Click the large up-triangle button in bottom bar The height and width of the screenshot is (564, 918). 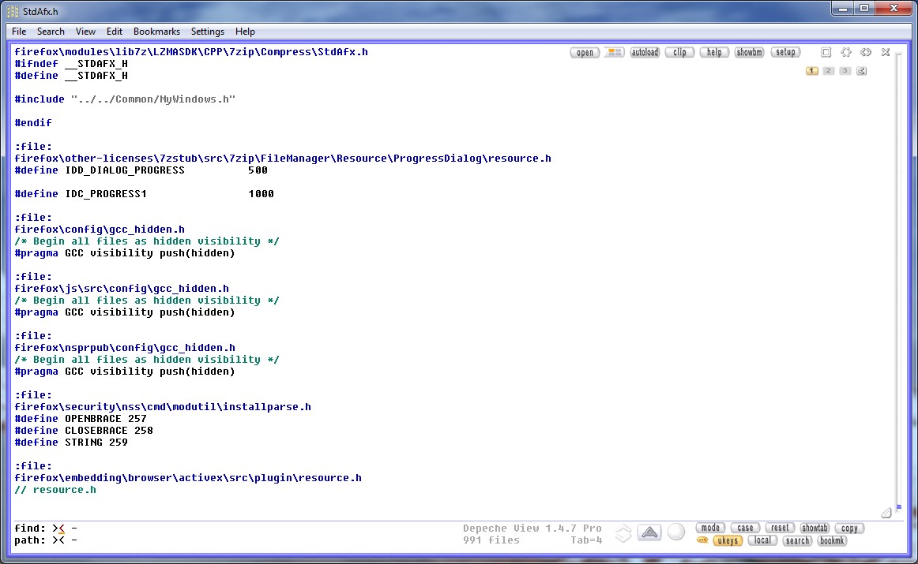click(x=649, y=533)
